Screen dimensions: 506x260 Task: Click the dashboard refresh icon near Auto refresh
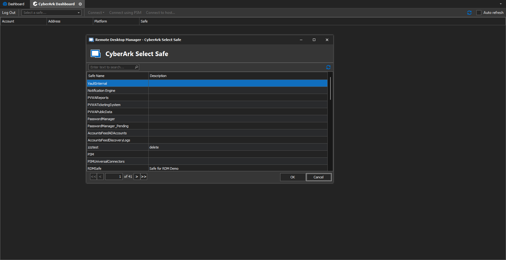pyautogui.click(x=469, y=13)
